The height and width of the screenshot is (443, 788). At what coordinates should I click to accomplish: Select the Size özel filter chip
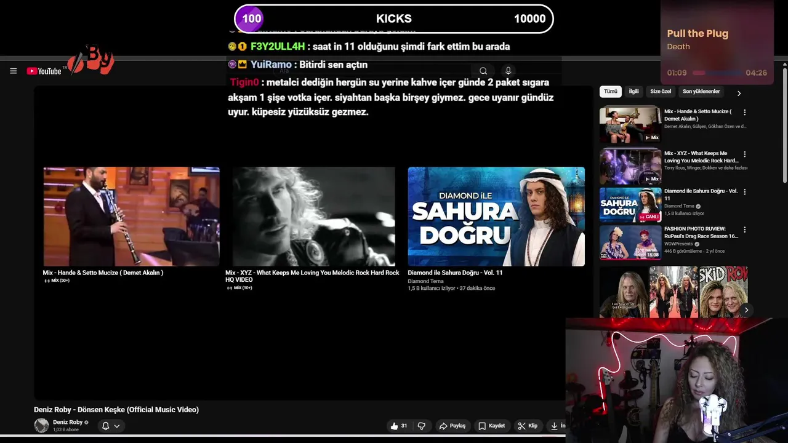tap(661, 92)
